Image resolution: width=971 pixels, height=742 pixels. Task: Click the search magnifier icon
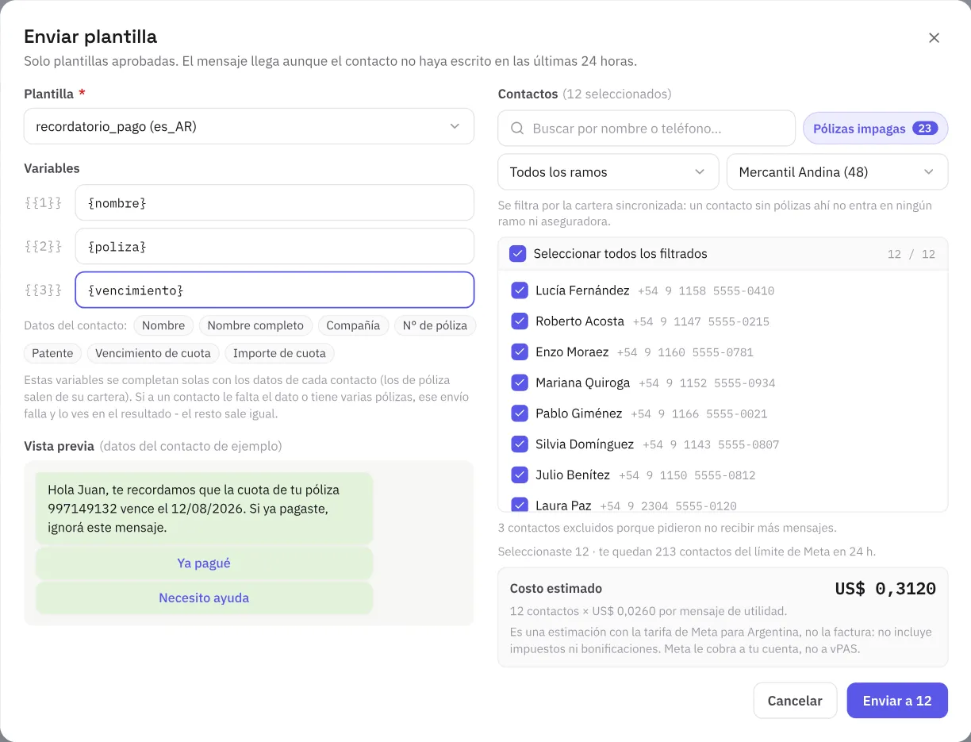pos(517,129)
